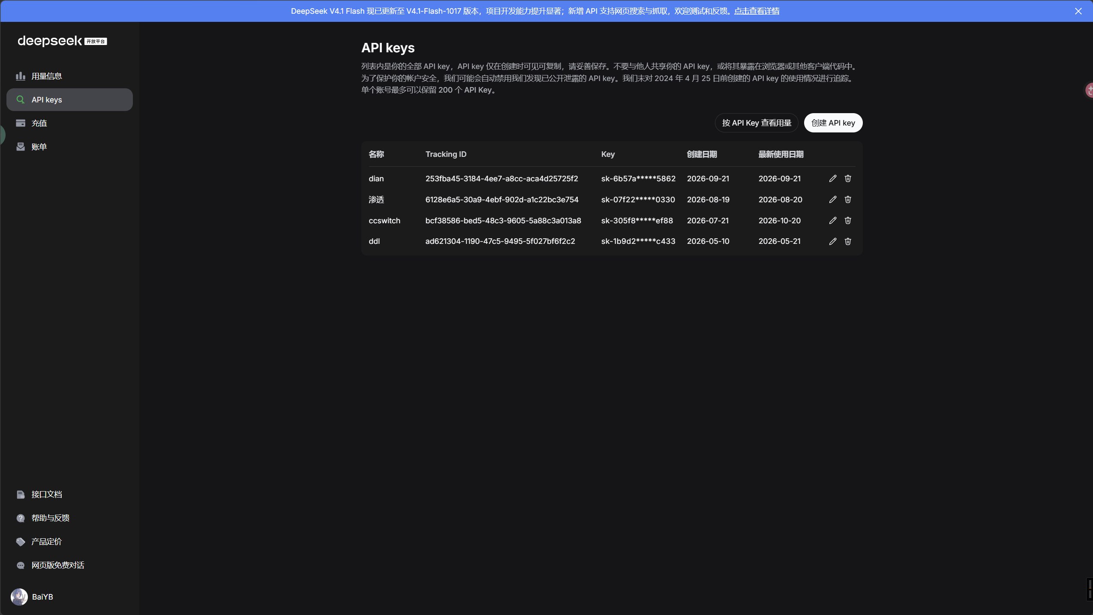Edit the dian API key name
Viewport: 1093px width, 615px height.
coord(832,178)
